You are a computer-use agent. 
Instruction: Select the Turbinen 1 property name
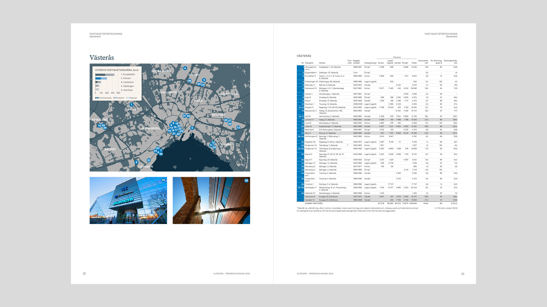point(309,184)
